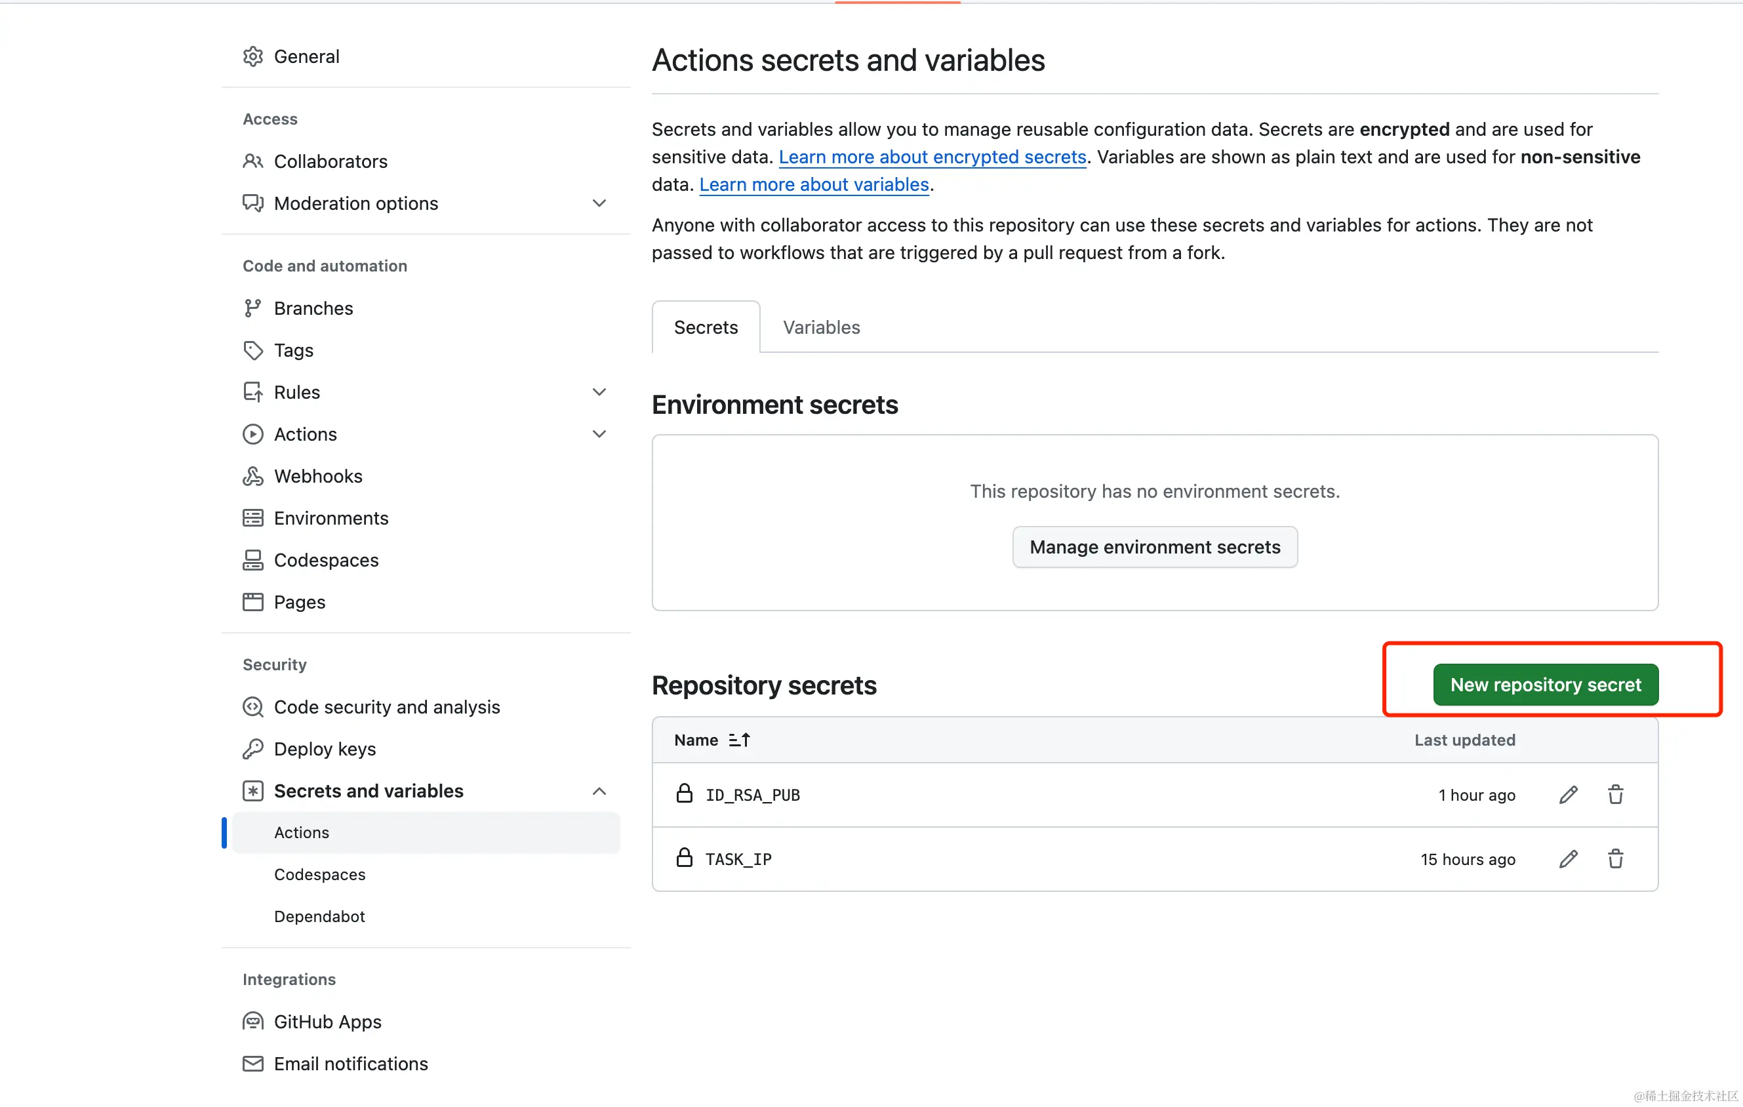Click the Branches icon in sidebar

tap(252, 308)
